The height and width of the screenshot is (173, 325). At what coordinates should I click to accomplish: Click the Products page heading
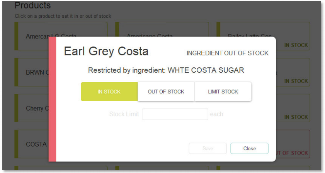coord(32,5)
